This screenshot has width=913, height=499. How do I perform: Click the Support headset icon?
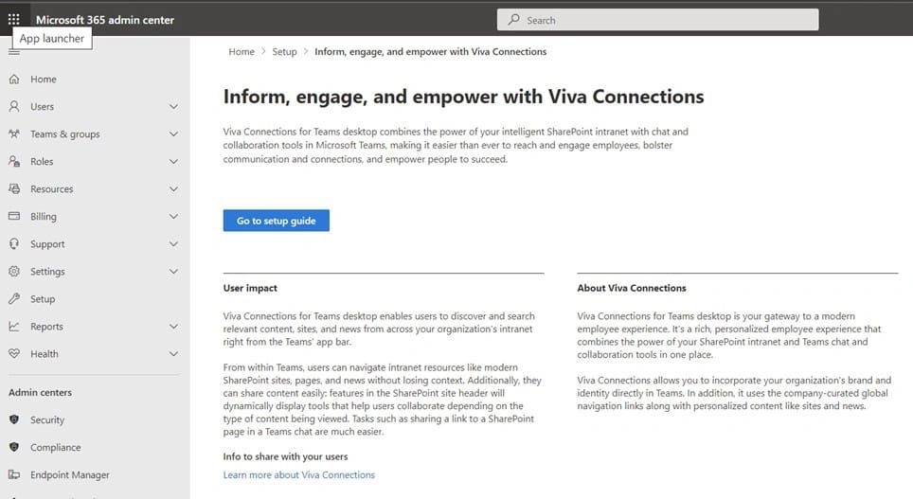(x=14, y=244)
